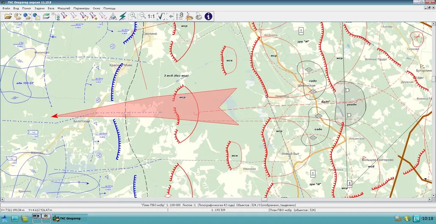Select the zoom out magnifier tool
This screenshot has height=224, width=436.
click(x=142, y=16)
